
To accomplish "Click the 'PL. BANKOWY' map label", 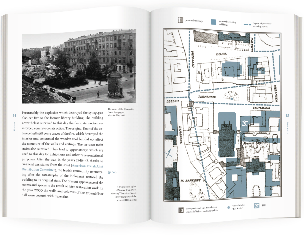I will coord(191,181).
